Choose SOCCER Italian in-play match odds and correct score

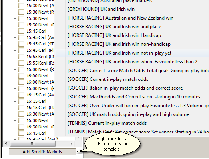125,88
